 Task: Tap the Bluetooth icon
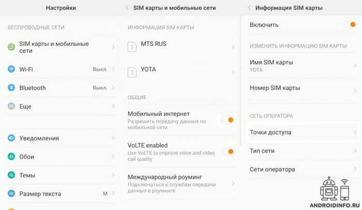11,88
